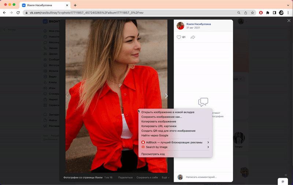This screenshot has width=293, height=185.
Task: Click the like count 61
Action: tap(184, 37)
